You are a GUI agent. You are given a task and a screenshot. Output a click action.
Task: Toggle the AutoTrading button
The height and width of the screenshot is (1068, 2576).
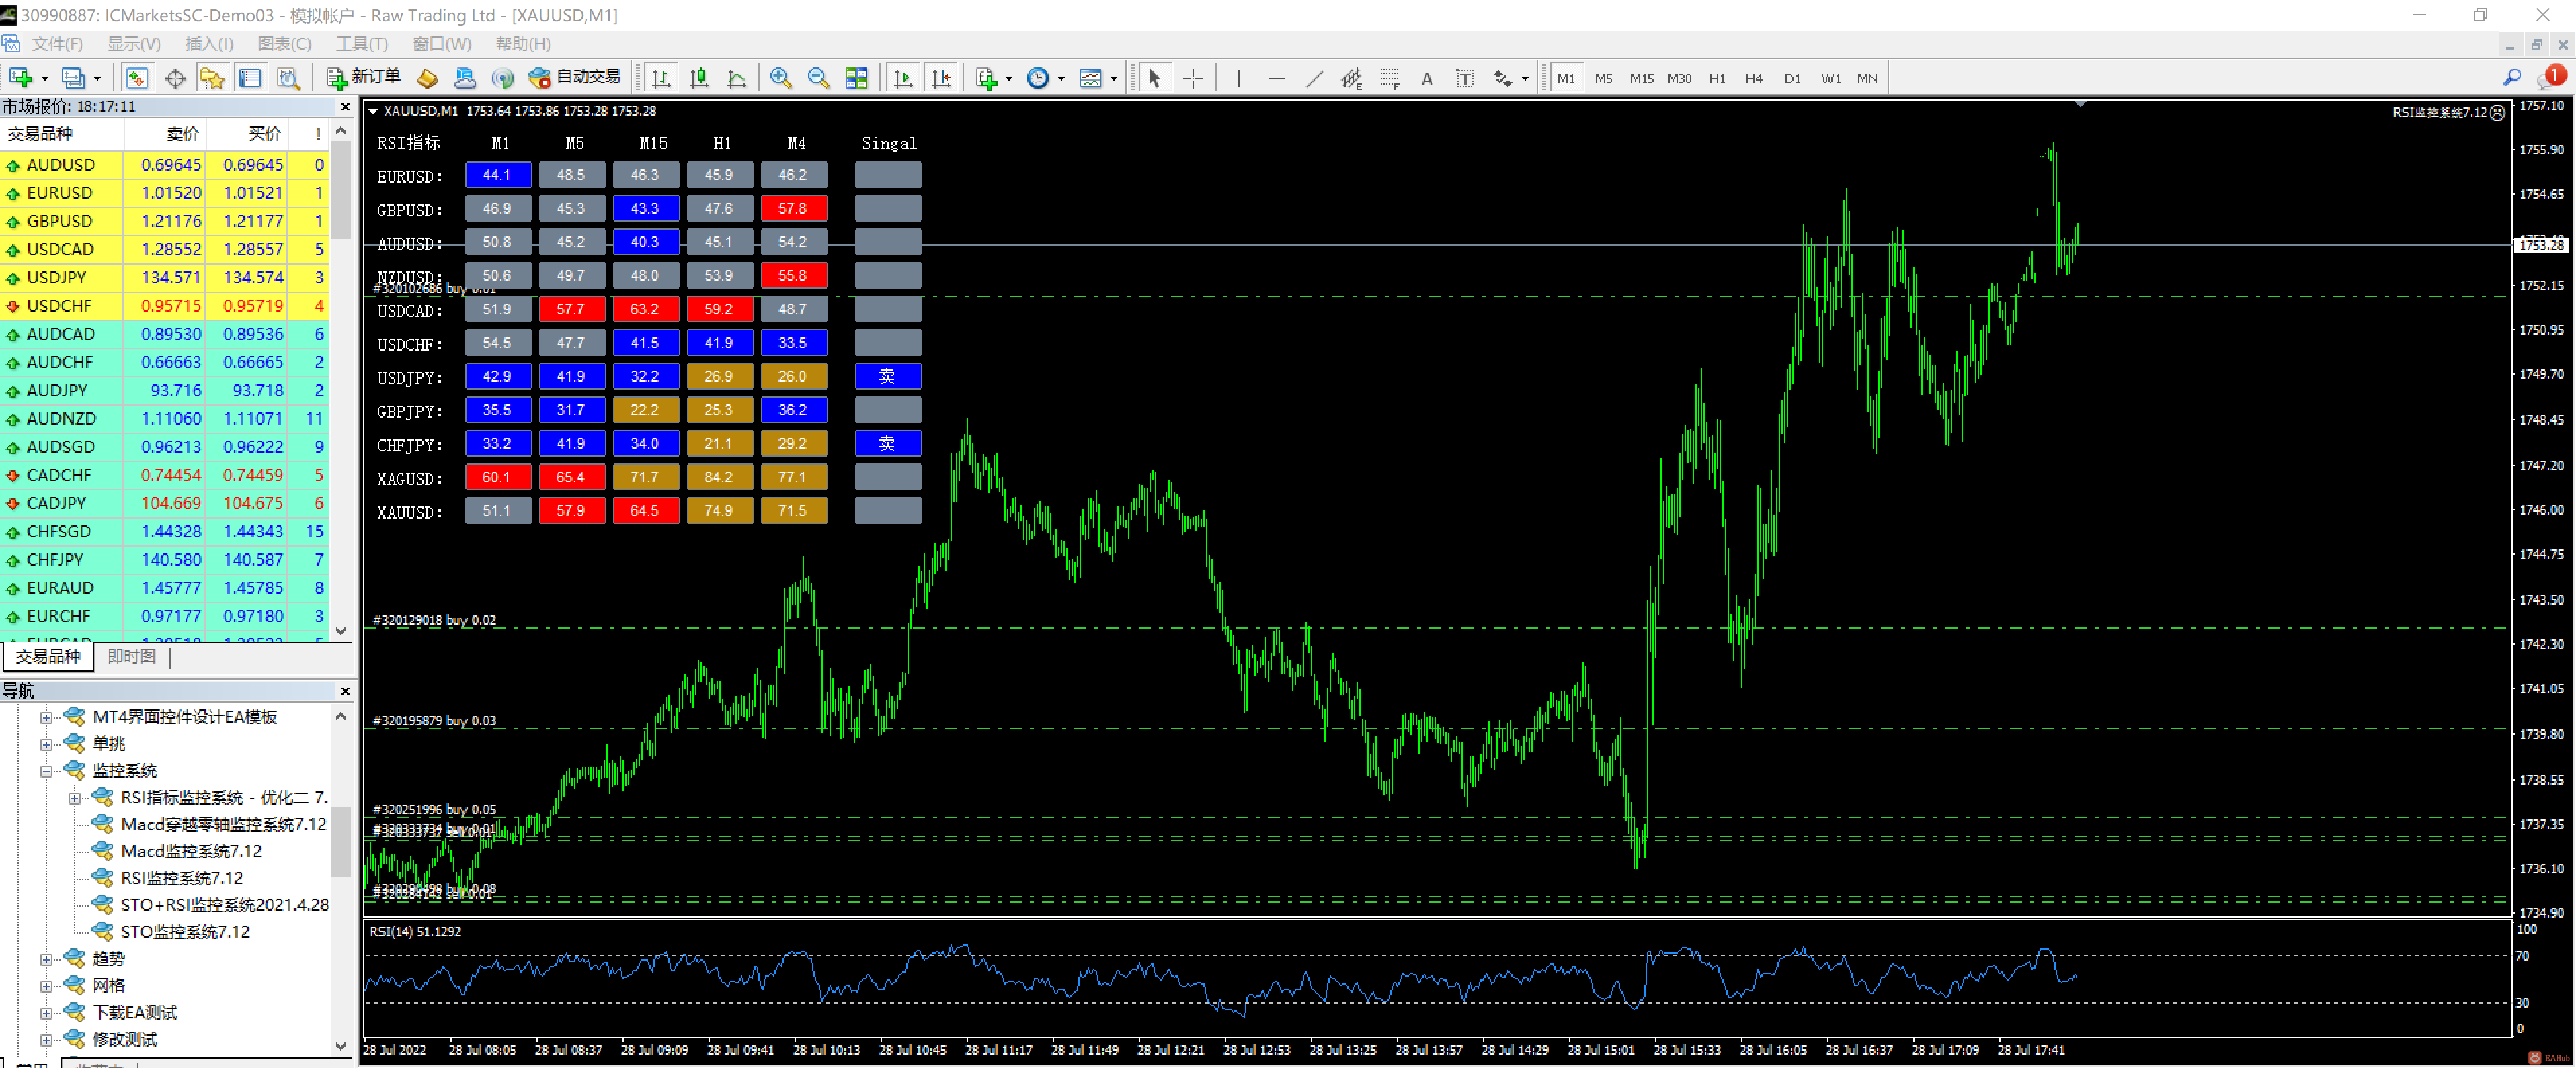(575, 77)
